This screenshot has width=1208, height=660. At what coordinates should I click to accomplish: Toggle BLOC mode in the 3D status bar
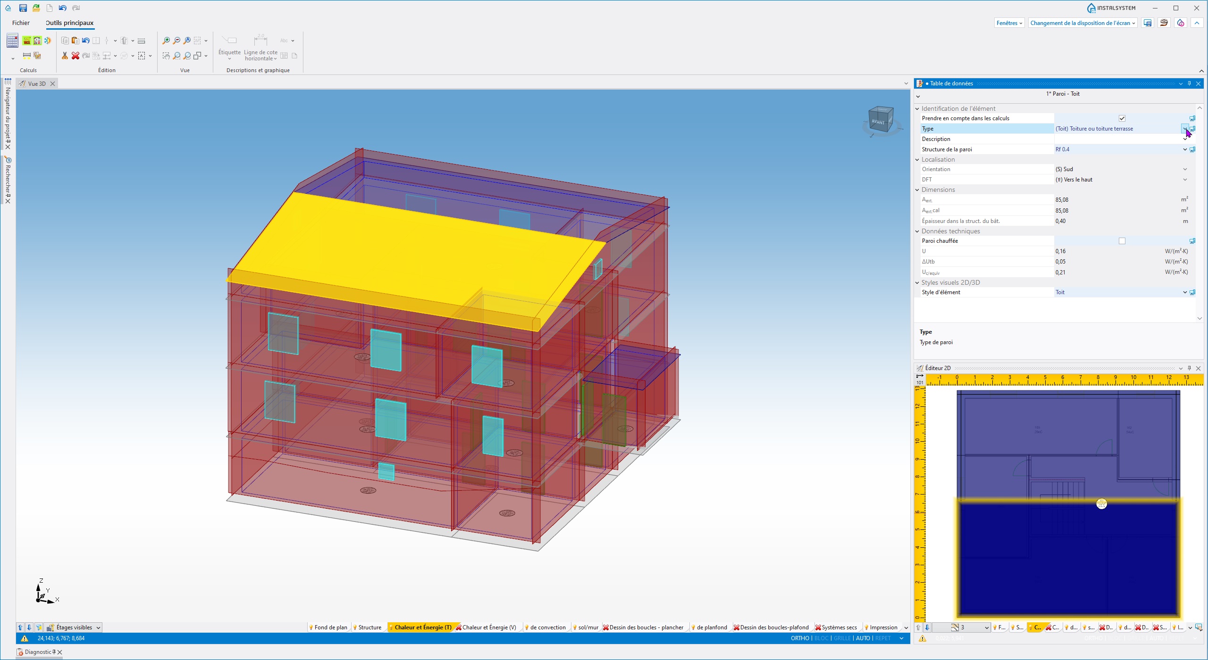(x=822, y=638)
